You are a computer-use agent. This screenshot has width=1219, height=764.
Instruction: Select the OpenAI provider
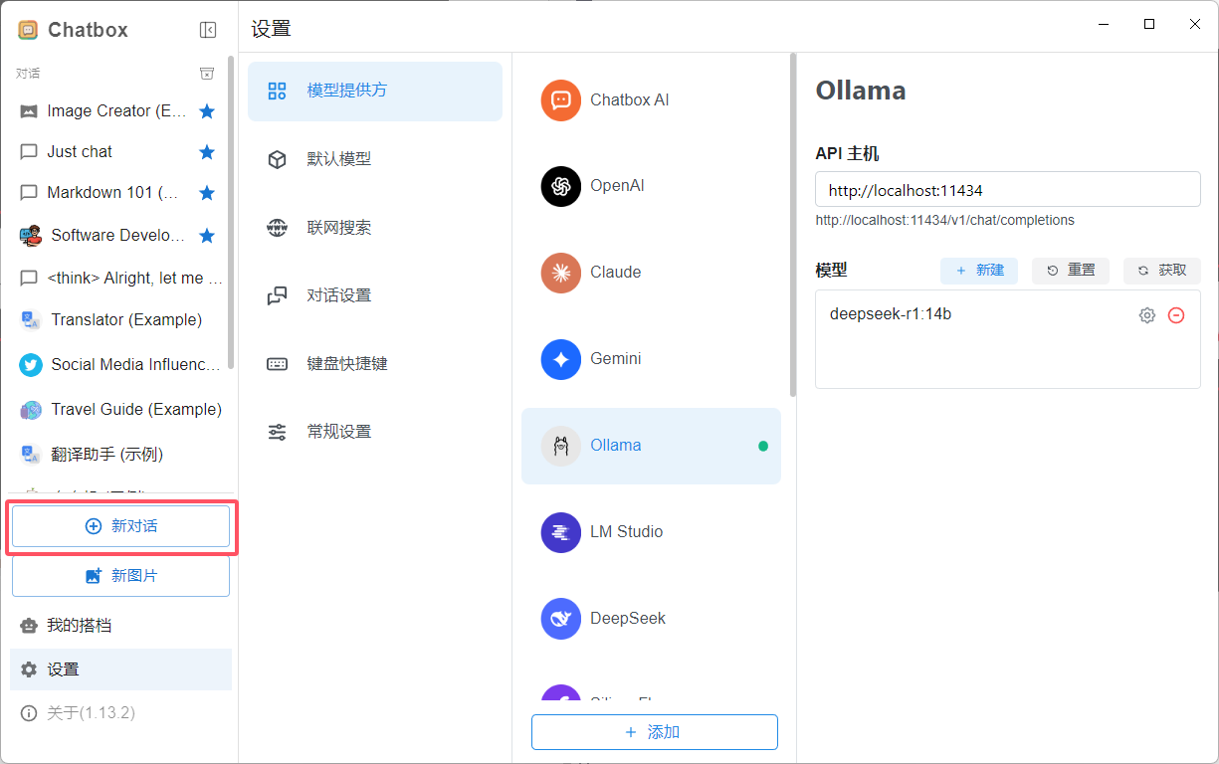(x=651, y=186)
